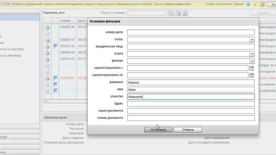This screenshot has width=276, height=155.
Task: Click the document icon for case 00000147
Action: pyautogui.click(x=47, y=40)
